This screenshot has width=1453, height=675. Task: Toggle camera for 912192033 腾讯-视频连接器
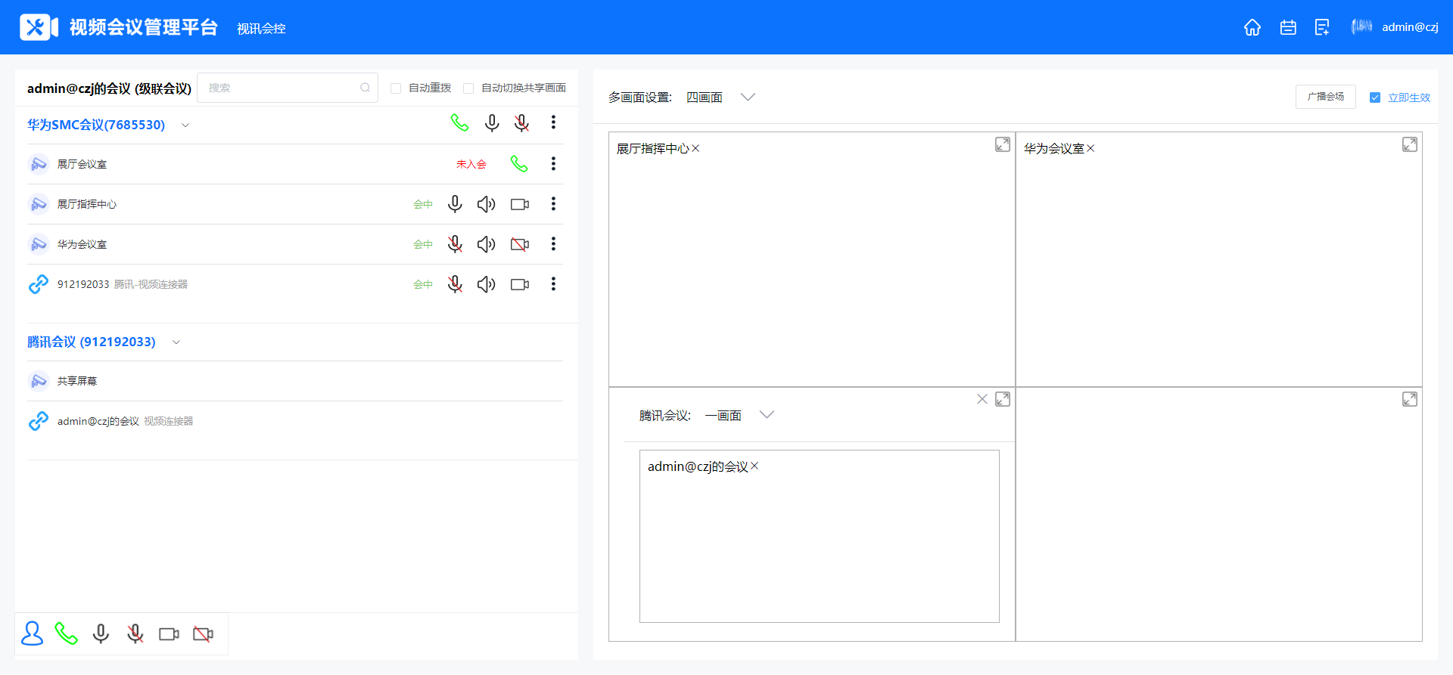click(520, 284)
